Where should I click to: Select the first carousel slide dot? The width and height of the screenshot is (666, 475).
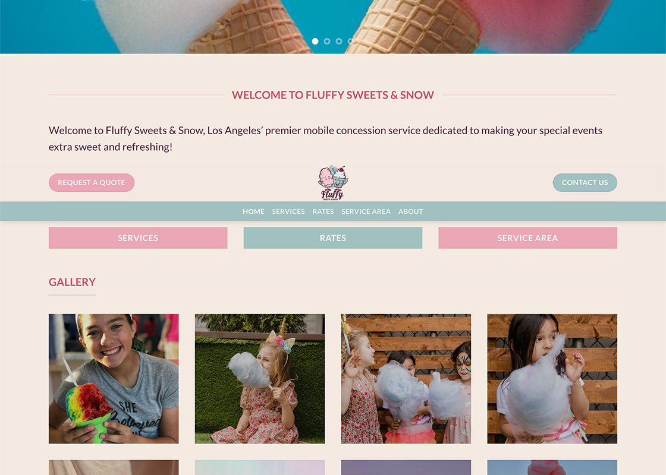(x=315, y=41)
